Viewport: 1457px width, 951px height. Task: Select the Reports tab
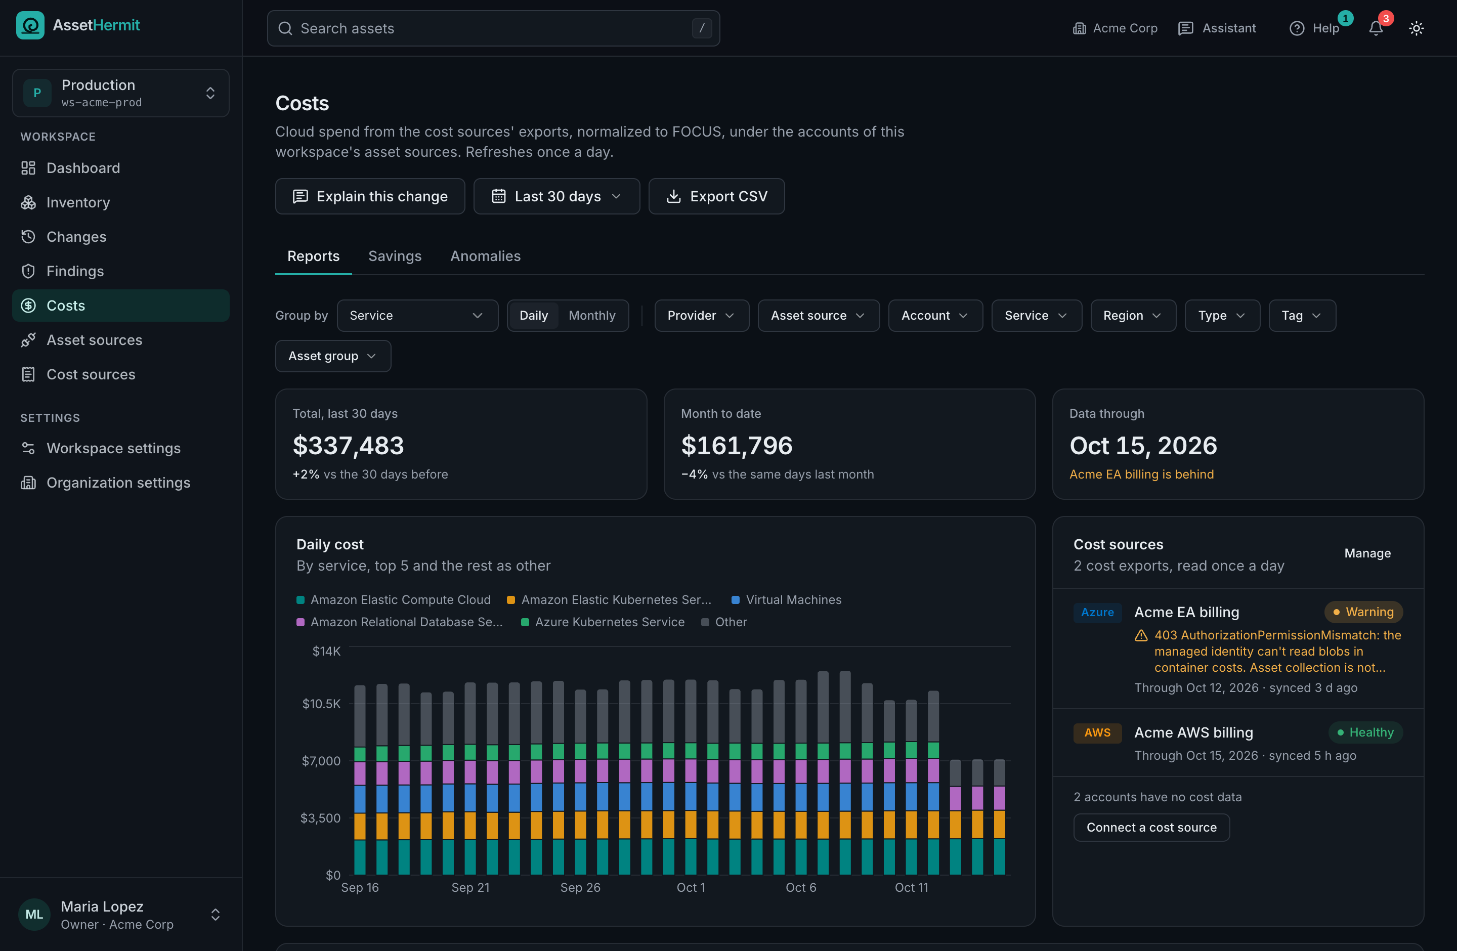click(314, 256)
